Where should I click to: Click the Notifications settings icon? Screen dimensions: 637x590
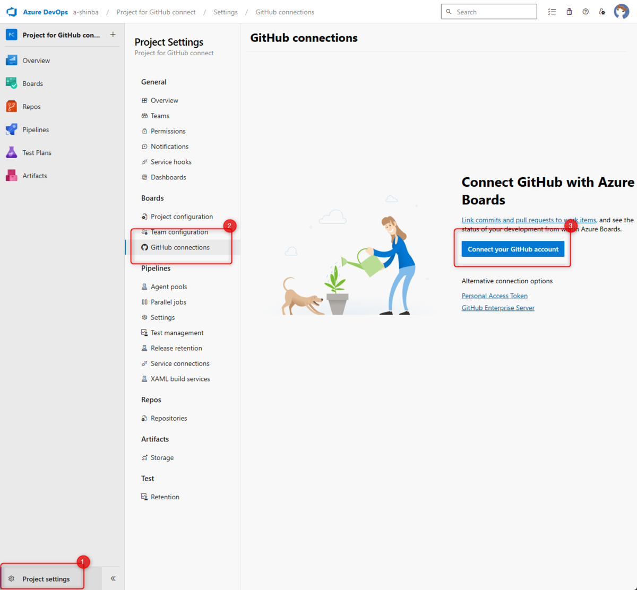pos(144,146)
